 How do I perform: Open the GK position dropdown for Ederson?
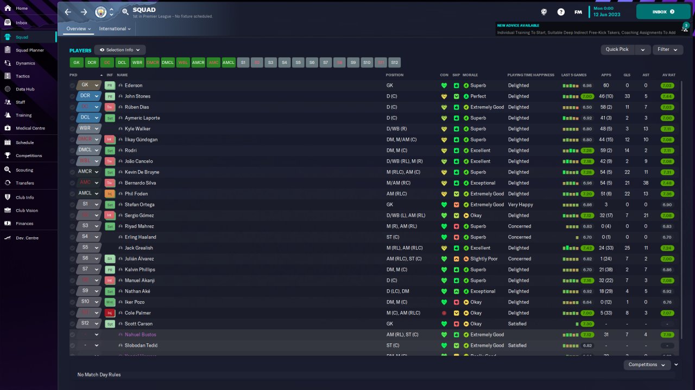(89, 85)
